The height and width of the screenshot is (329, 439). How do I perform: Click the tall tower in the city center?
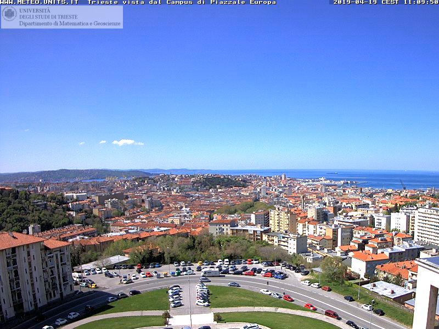pos(283,177)
